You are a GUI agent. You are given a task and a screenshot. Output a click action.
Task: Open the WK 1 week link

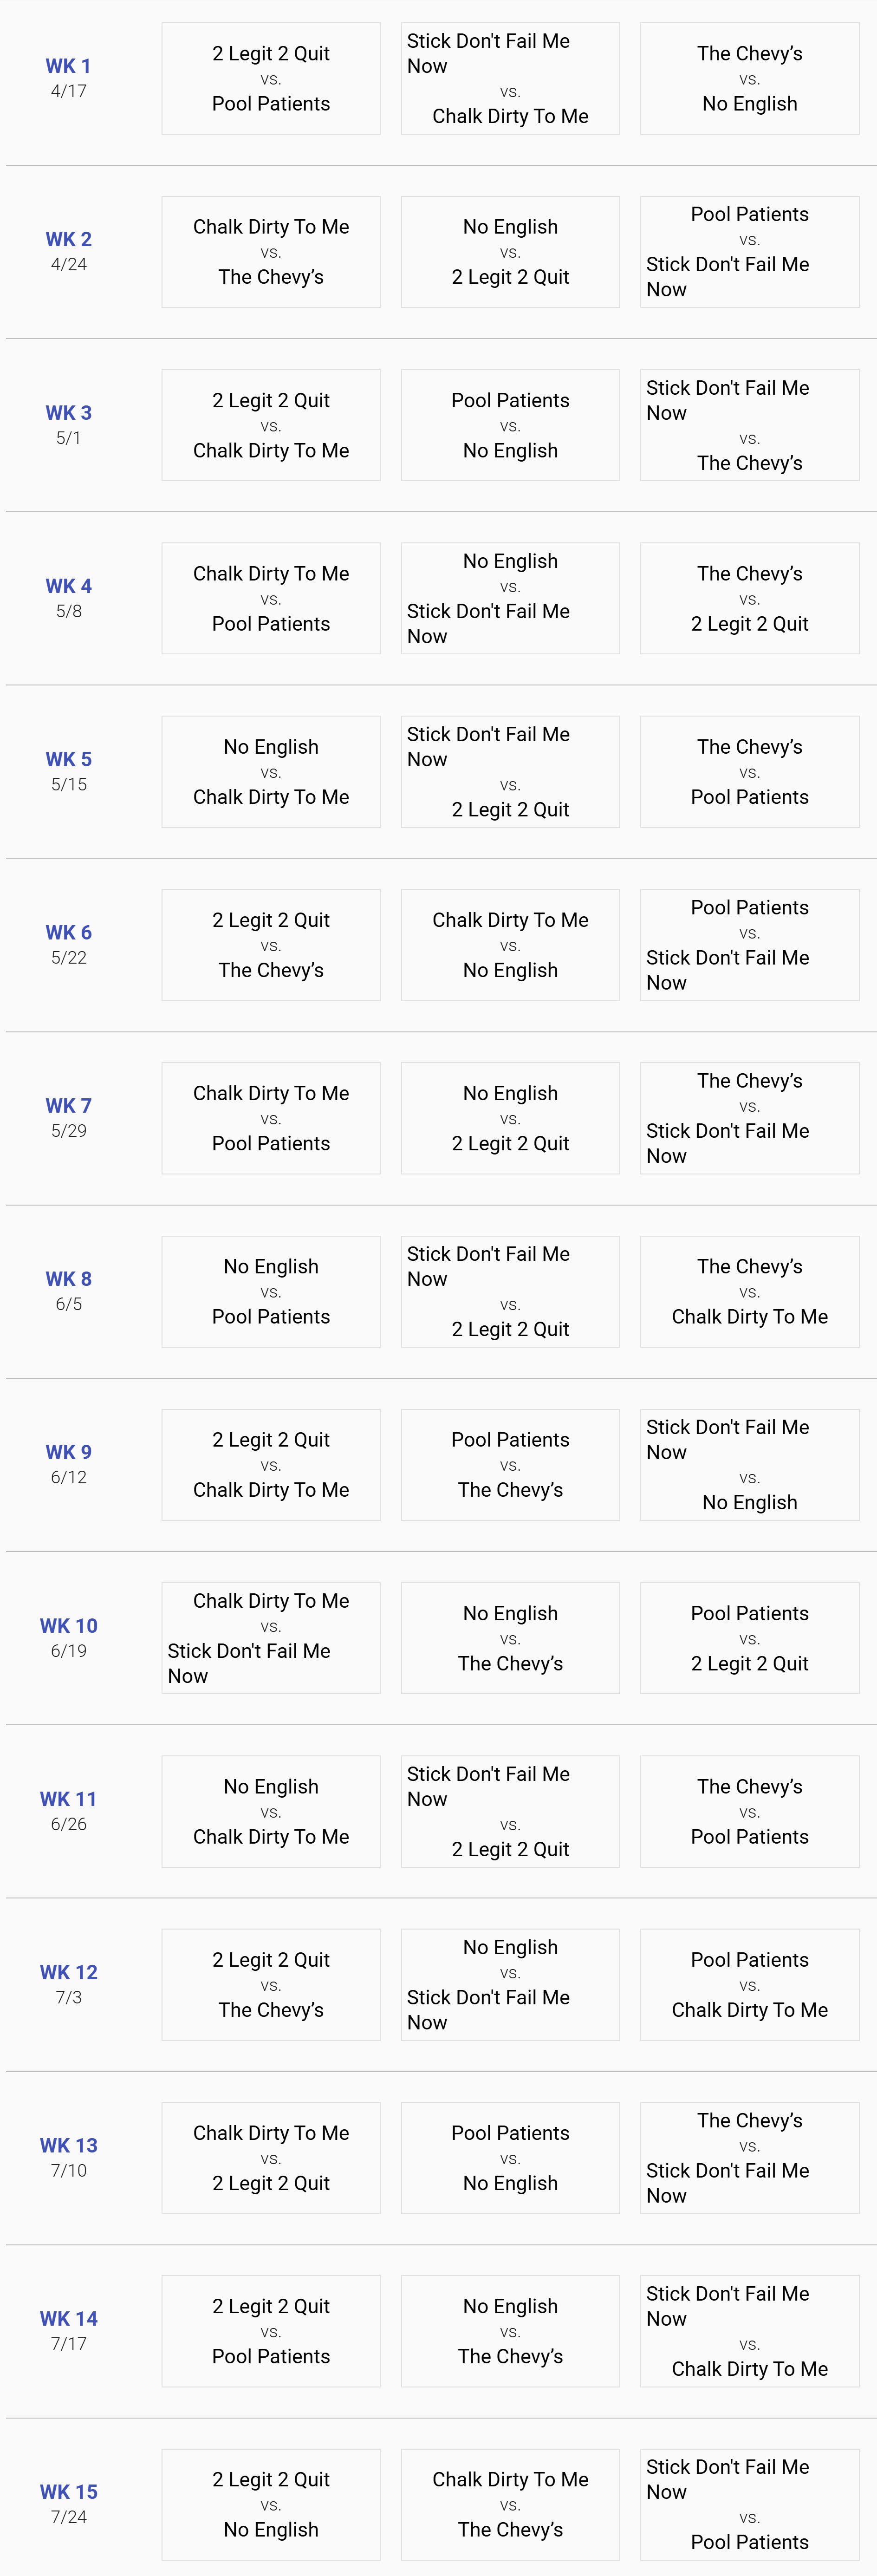68,66
